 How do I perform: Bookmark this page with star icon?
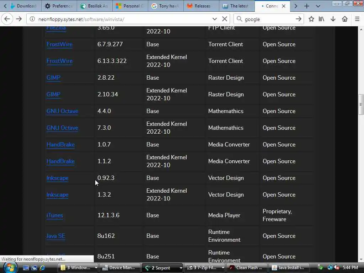coord(311,19)
